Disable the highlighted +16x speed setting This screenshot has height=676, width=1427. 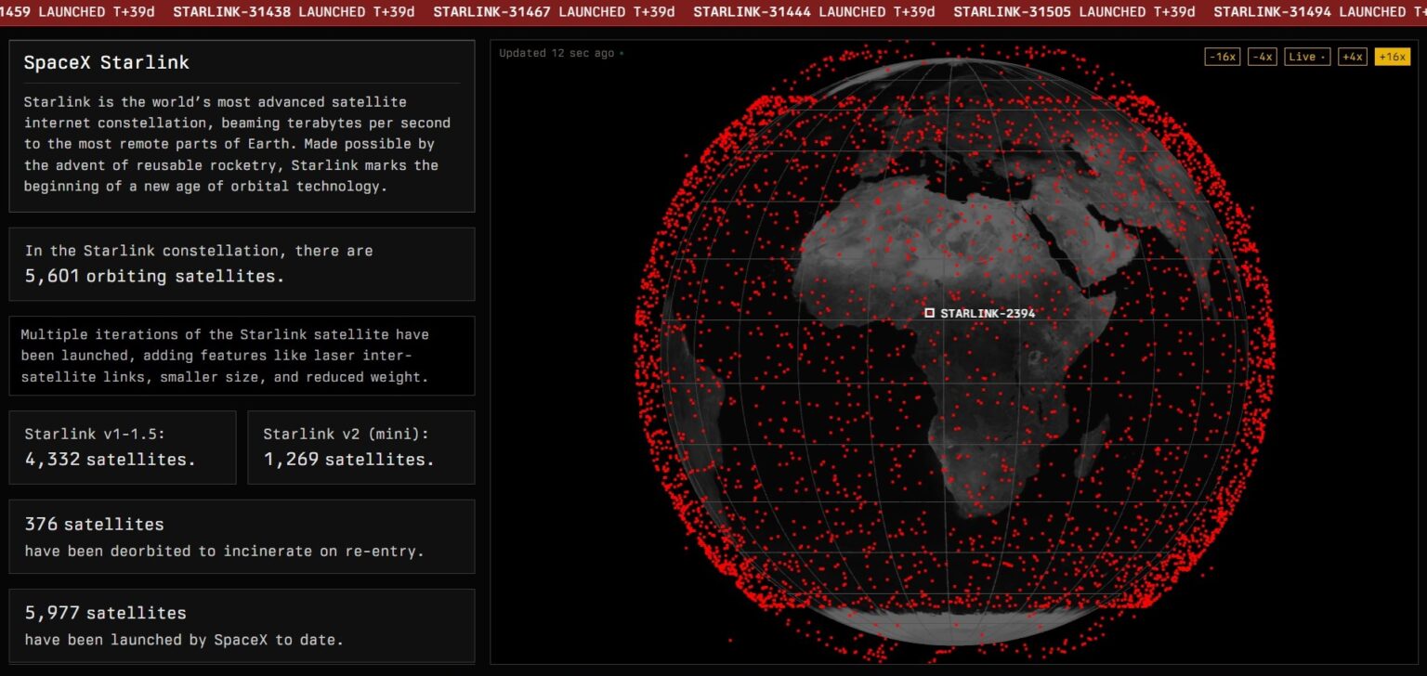pyautogui.click(x=1393, y=56)
